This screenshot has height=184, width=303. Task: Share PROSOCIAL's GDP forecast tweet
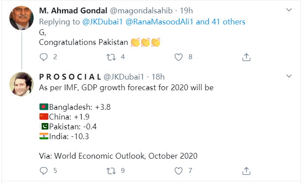[x=246, y=170]
